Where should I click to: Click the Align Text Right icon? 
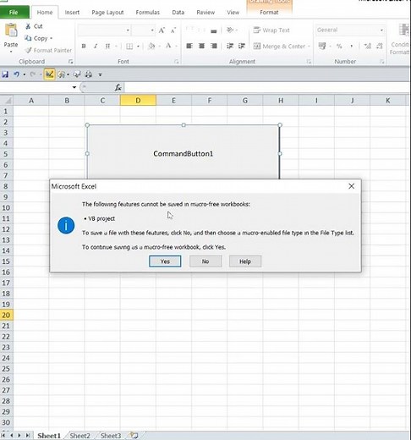pos(214,46)
